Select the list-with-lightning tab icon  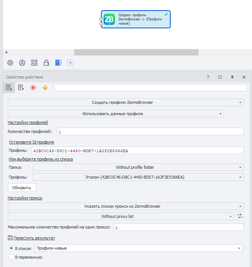[x=21, y=88]
